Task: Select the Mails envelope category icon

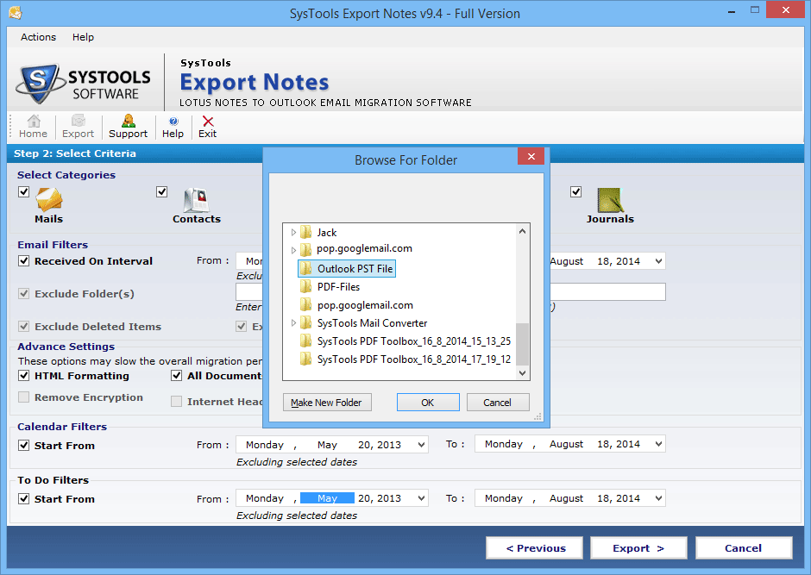Action: [x=48, y=200]
